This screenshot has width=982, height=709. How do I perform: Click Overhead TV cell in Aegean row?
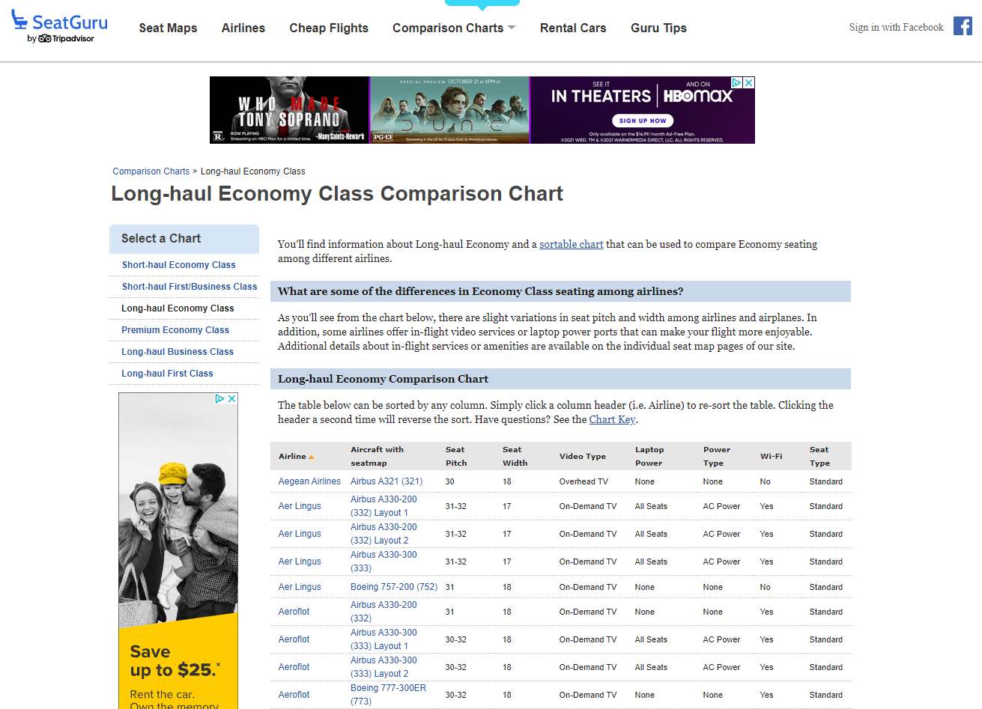(584, 481)
